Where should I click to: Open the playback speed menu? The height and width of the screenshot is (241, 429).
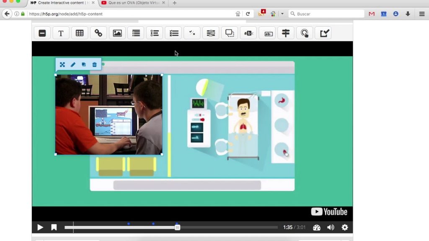click(x=317, y=227)
